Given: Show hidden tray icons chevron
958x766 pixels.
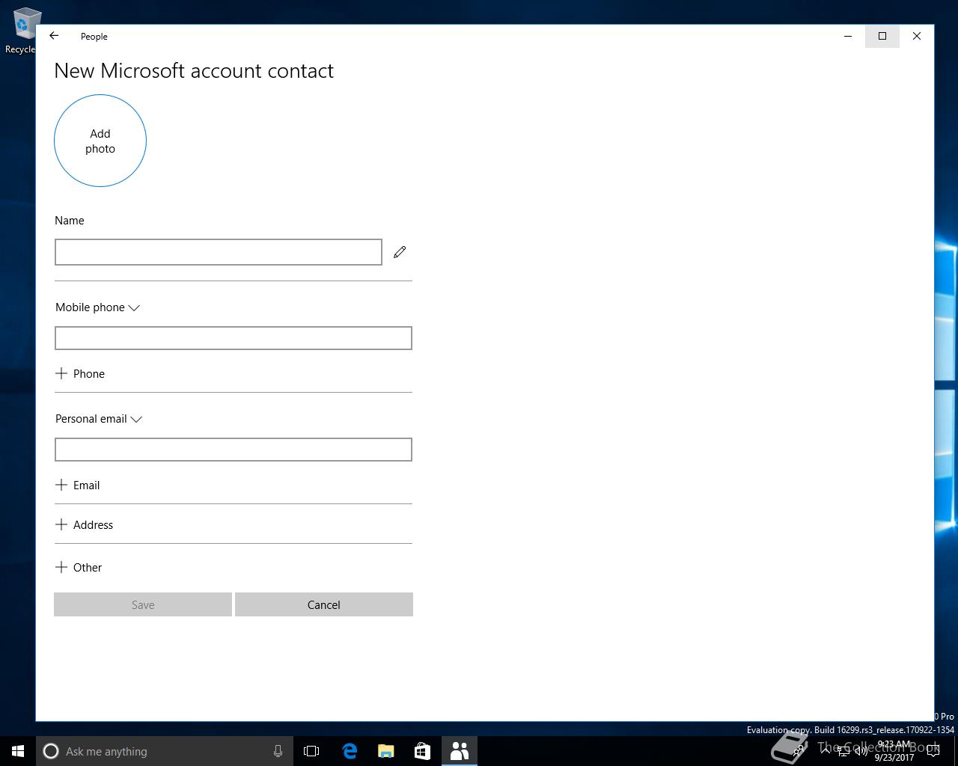Looking at the screenshot, I should (826, 751).
